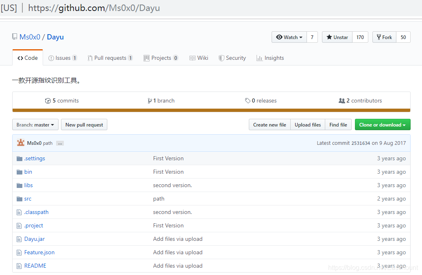View the 2 contributors page
422x275 pixels.
(360, 101)
